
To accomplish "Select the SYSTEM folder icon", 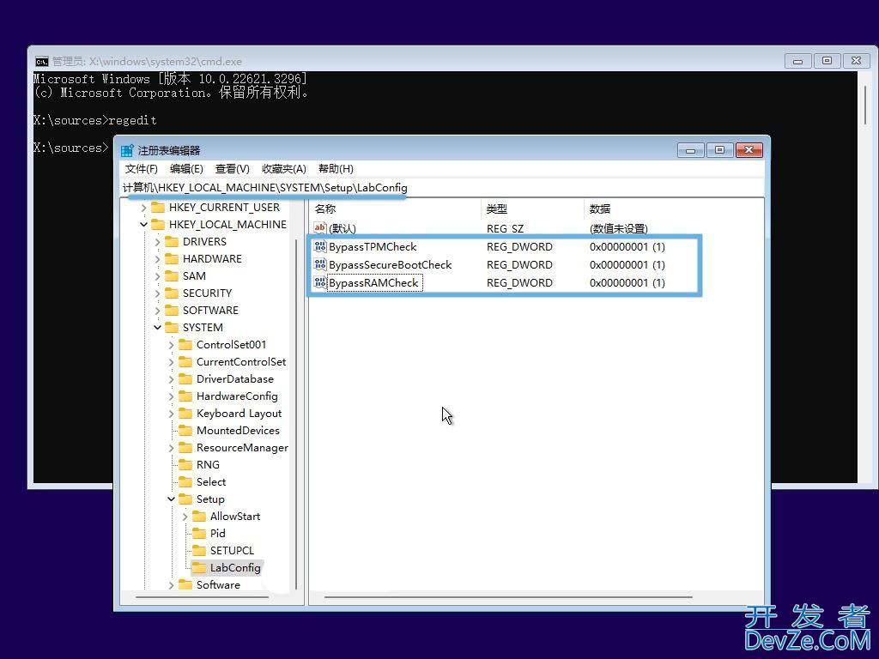I will (172, 327).
